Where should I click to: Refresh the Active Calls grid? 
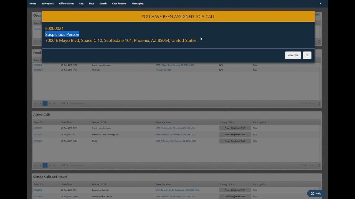click(319, 165)
